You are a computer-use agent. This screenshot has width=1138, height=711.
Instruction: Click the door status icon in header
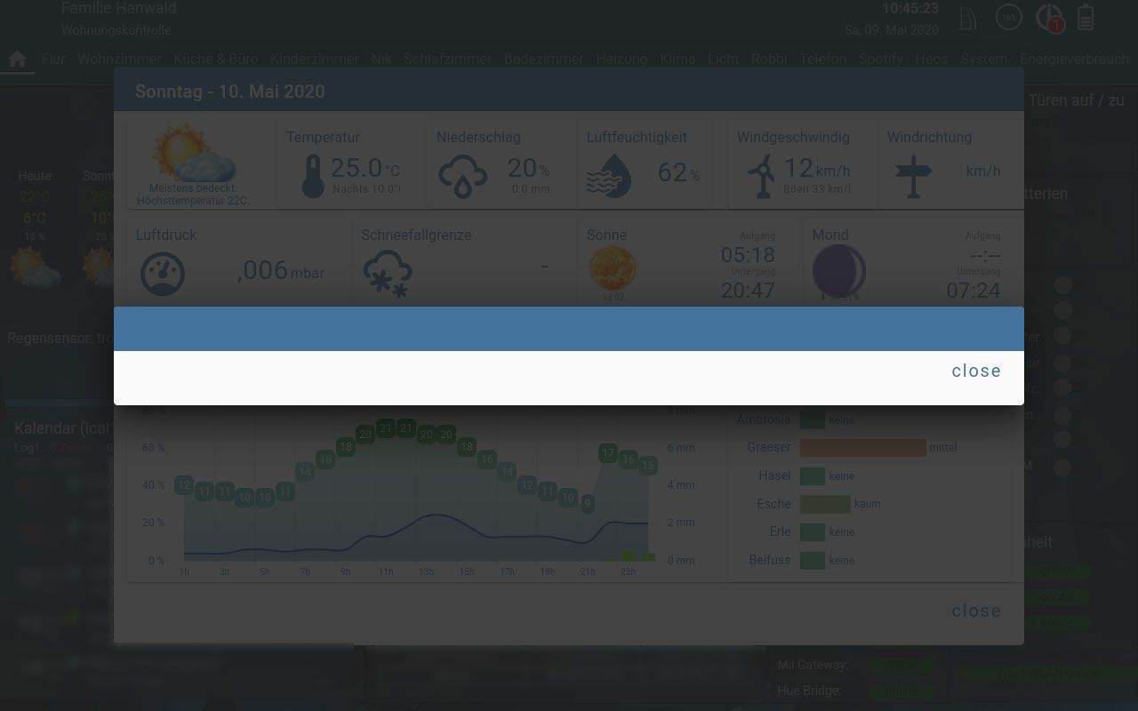[x=968, y=19]
